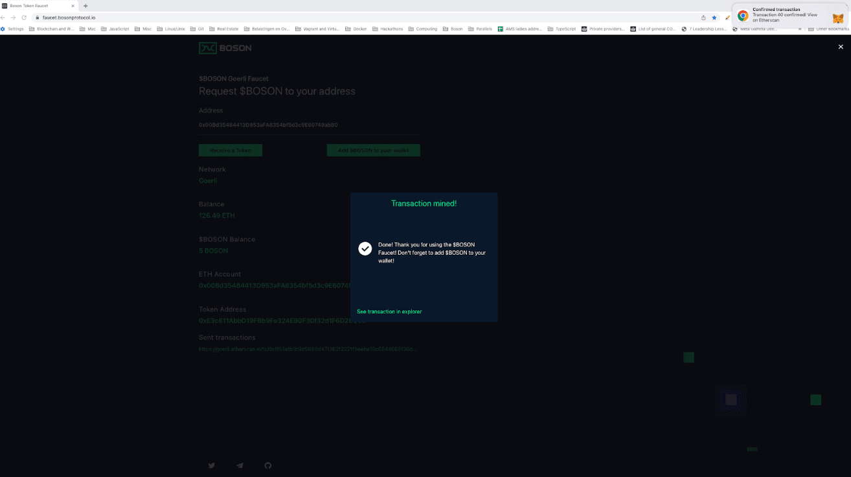851x477 pixels.
Task: Open the Twitter icon in footer
Action: pyautogui.click(x=212, y=465)
